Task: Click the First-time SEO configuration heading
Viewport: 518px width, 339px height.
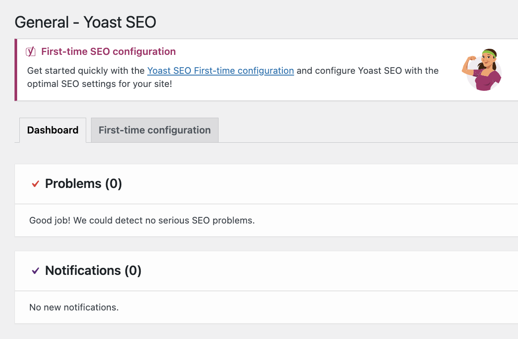Action: point(108,51)
